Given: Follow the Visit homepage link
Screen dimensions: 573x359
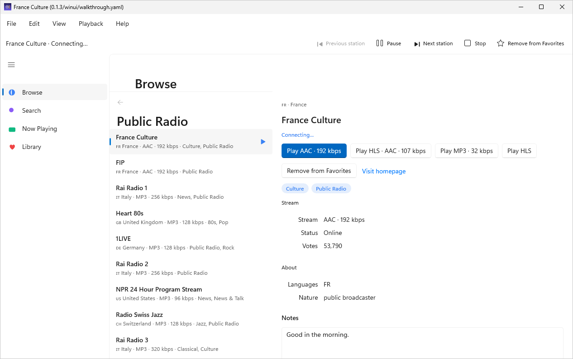Looking at the screenshot, I should [384, 171].
